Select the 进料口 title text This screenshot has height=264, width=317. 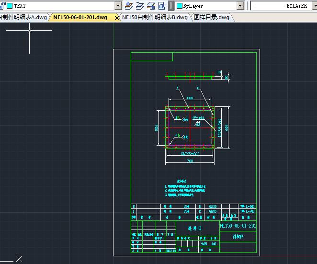(195, 229)
